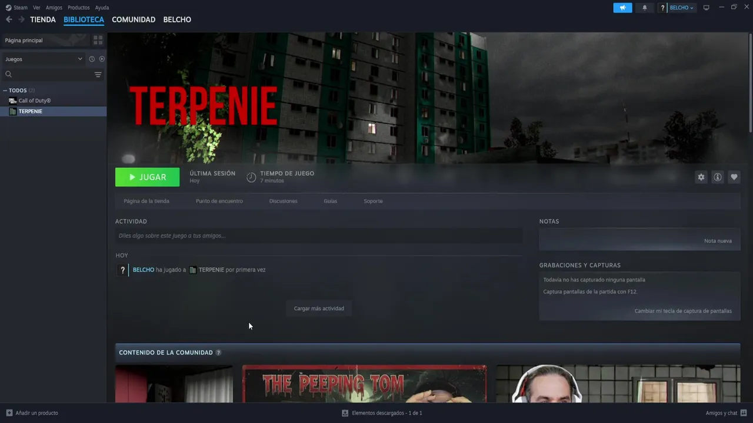Select Call of Duty® in the library

click(x=53, y=100)
